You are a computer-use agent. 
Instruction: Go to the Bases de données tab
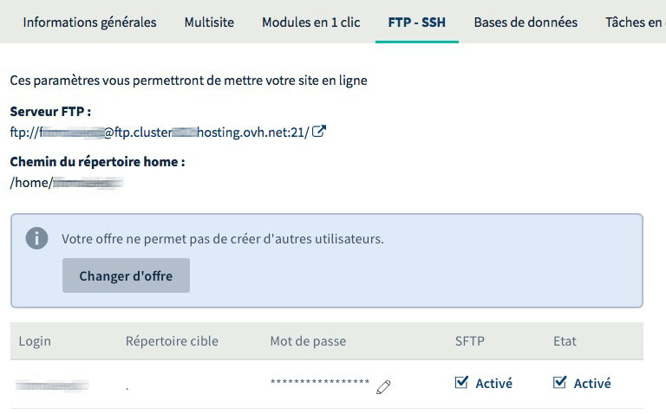(526, 22)
